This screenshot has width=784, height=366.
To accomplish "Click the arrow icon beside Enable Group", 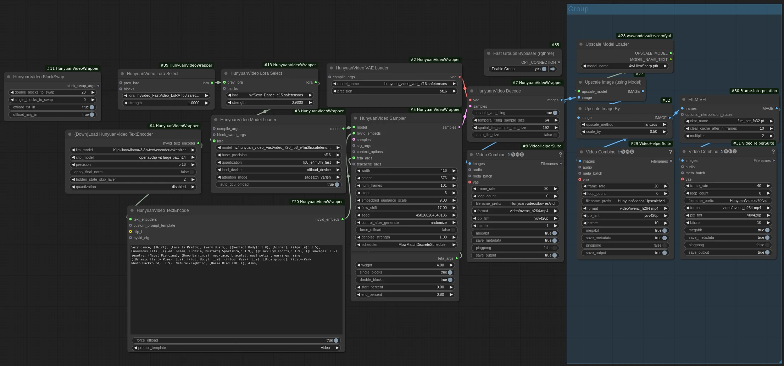I will (552, 69).
